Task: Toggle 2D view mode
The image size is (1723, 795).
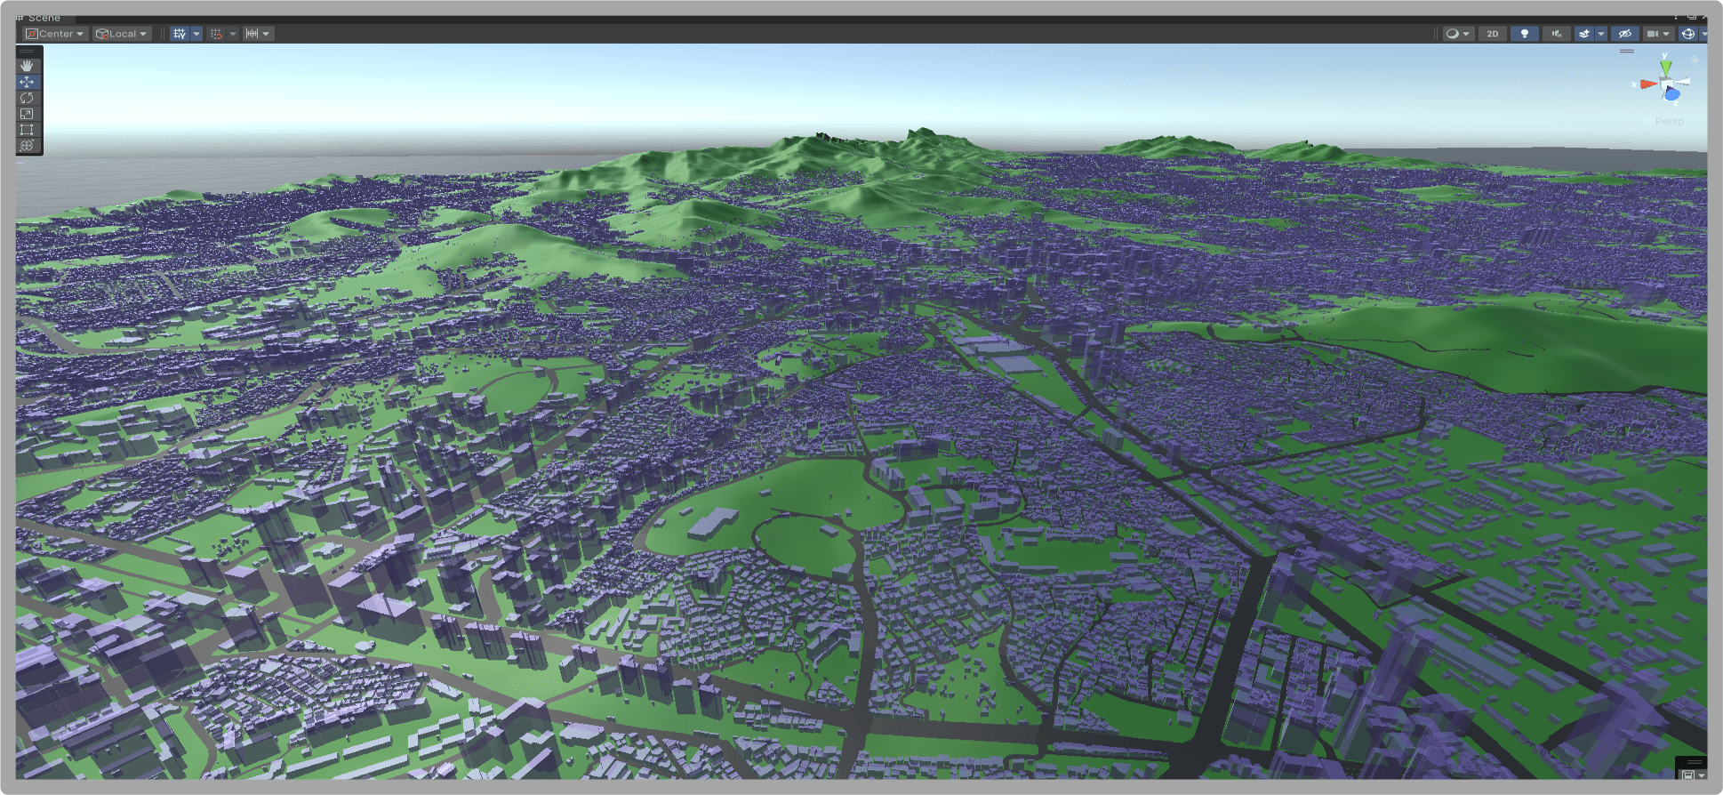Action: pyautogui.click(x=1492, y=34)
